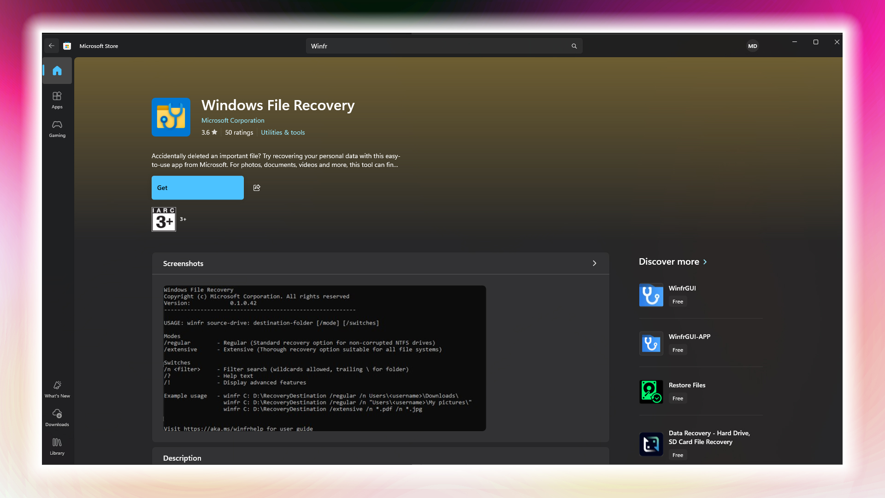Select the WinfrGUI title text

tap(682, 288)
